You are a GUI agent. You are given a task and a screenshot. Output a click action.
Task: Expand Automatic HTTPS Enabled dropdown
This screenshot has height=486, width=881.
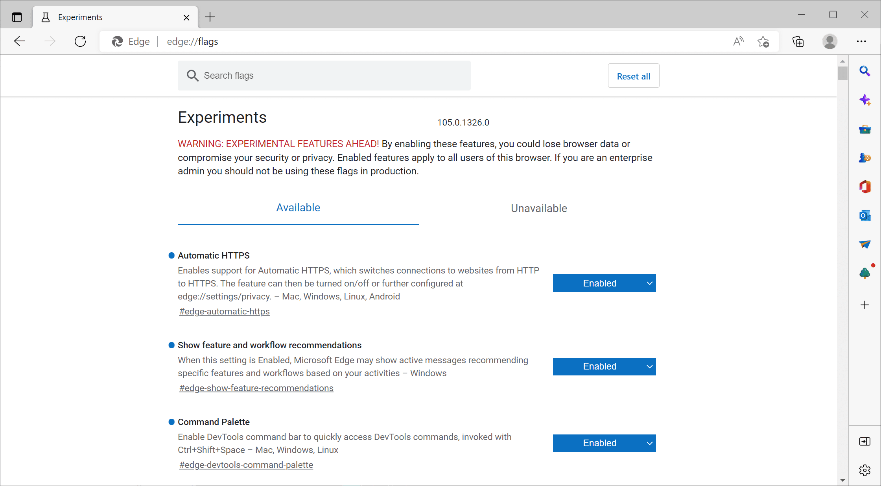click(604, 283)
